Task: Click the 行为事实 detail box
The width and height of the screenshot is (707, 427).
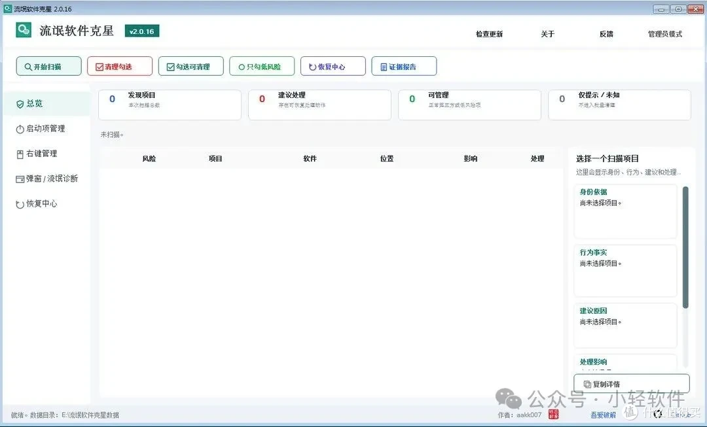Action: pos(625,271)
